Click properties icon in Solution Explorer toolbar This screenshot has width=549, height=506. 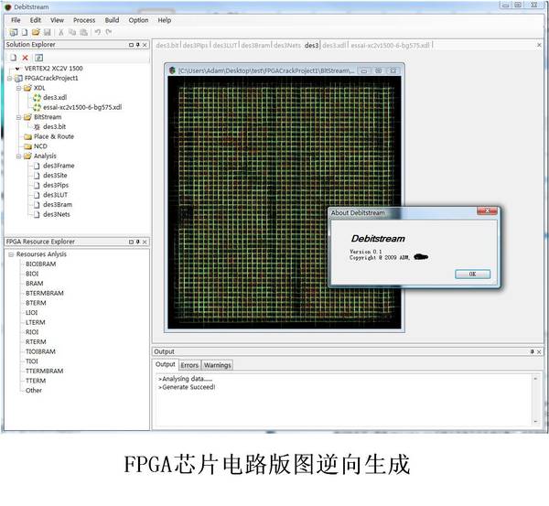pyautogui.click(x=38, y=57)
